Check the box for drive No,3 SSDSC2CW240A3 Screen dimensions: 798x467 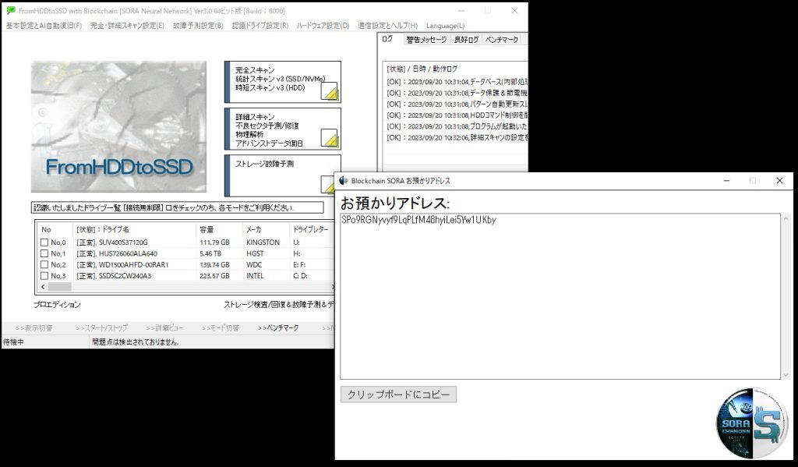44,276
